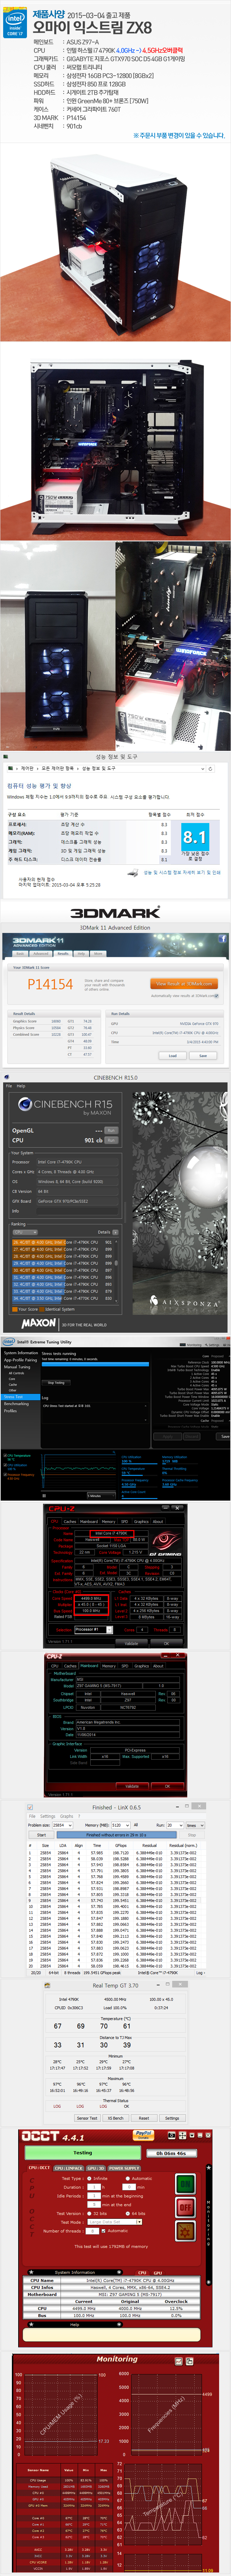Open the File menu in Cinebench R15
Image resolution: width=231 pixels, height=2576 pixels.
[x=9, y=1086]
